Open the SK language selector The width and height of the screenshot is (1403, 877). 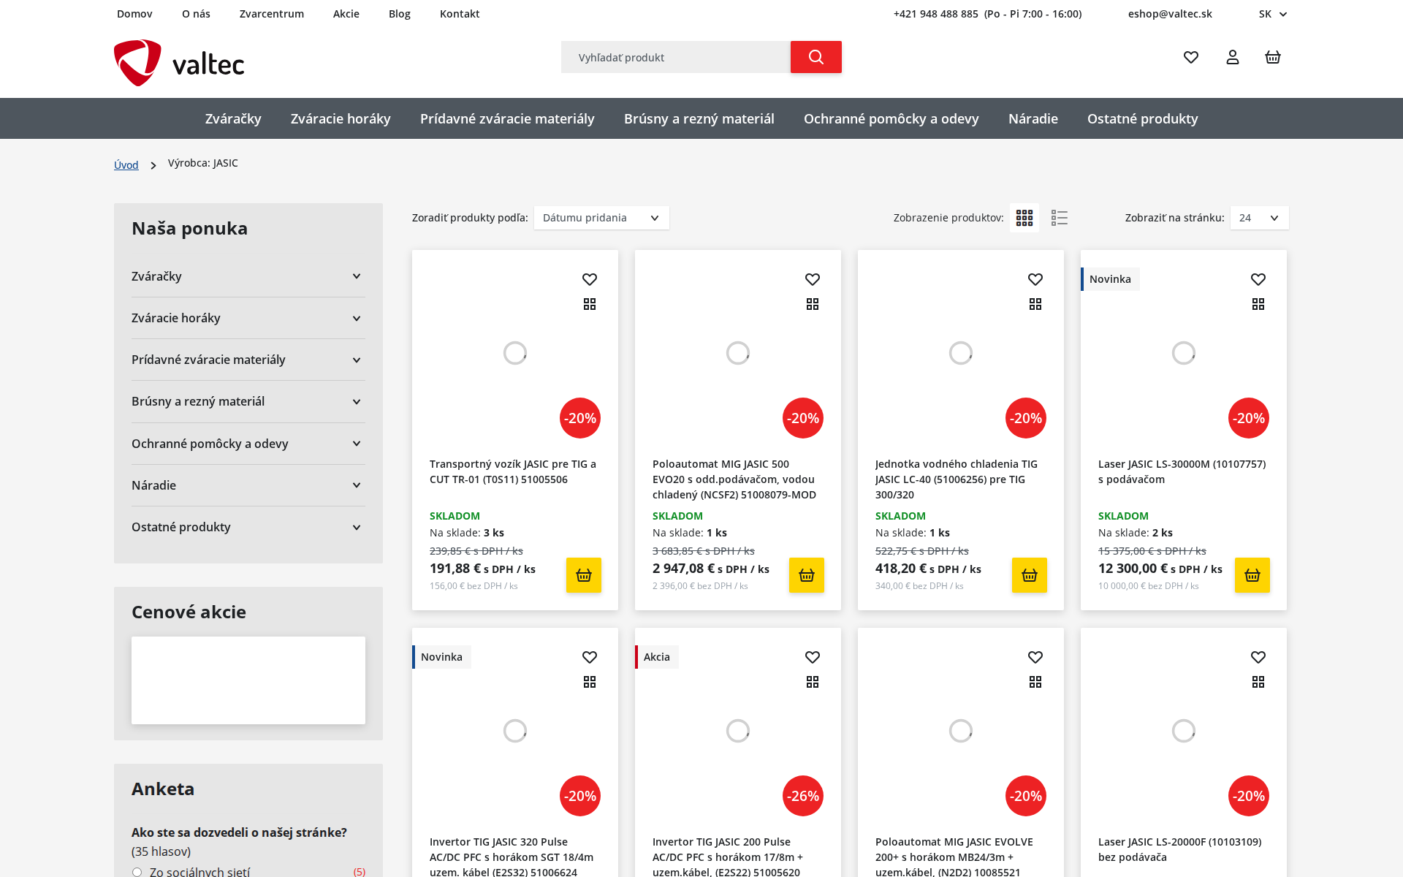click(1272, 14)
